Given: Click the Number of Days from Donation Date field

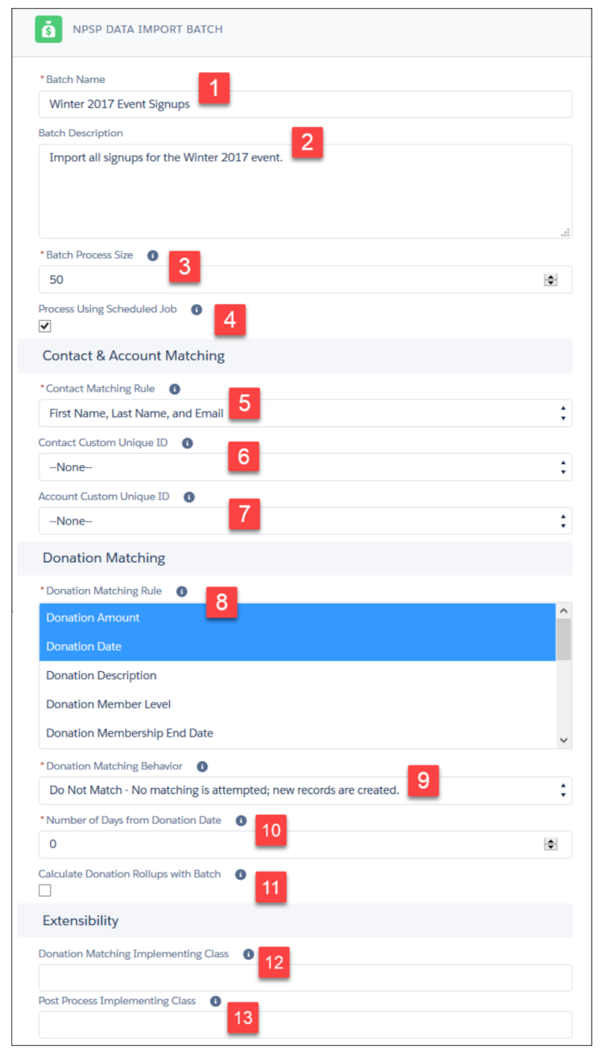Looking at the screenshot, I should point(305,844).
